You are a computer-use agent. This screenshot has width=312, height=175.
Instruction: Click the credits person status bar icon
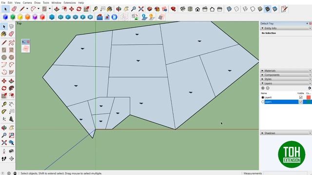click(15, 173)
